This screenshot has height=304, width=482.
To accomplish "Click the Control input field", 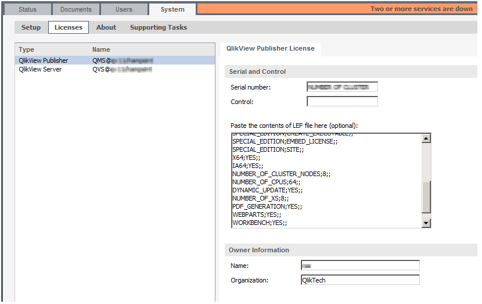I will 342,102.
